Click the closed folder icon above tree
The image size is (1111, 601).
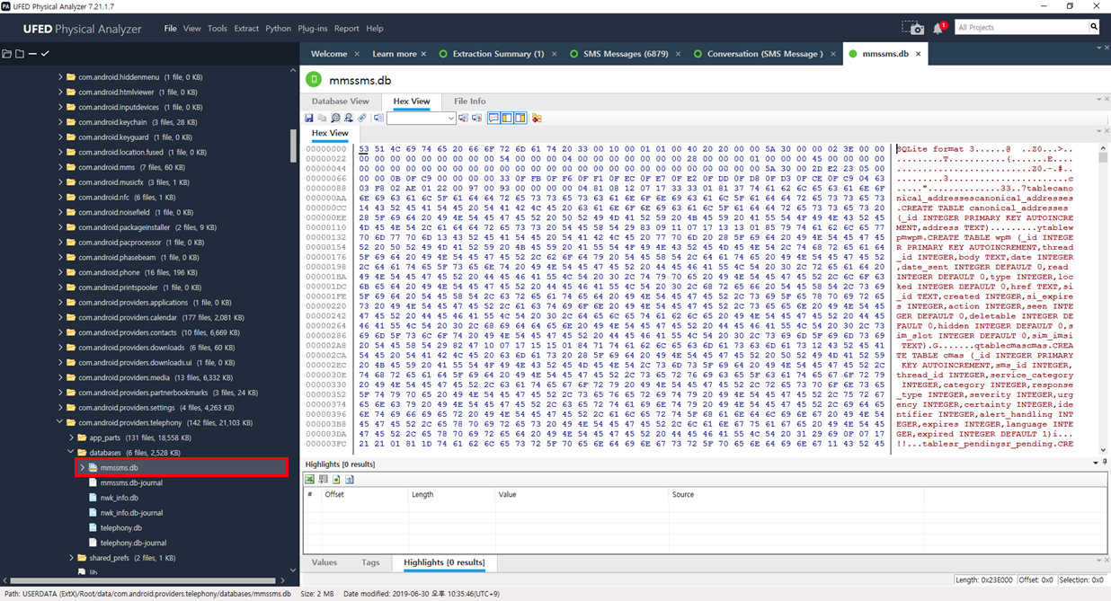[x=20, y=54]
